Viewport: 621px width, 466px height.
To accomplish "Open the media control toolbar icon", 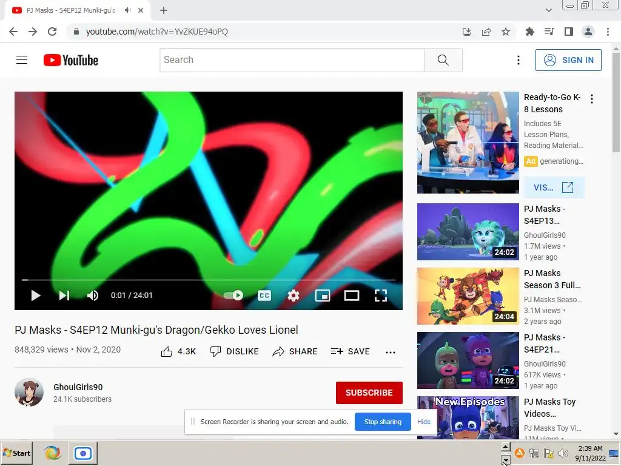I will click(x=549, y=32).
